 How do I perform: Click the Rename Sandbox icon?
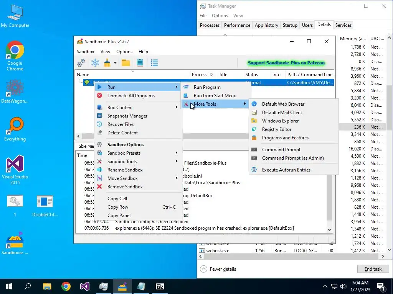(x=99, y=170)
